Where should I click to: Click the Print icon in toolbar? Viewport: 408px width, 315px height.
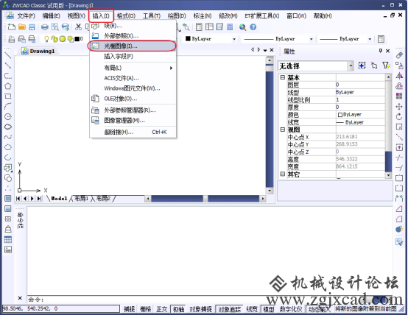pyautogui.click(x=45, y=27)
